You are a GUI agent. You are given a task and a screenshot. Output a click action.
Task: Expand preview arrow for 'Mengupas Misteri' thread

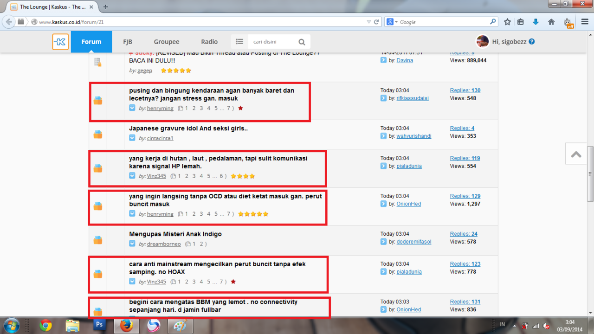[132, 244]
